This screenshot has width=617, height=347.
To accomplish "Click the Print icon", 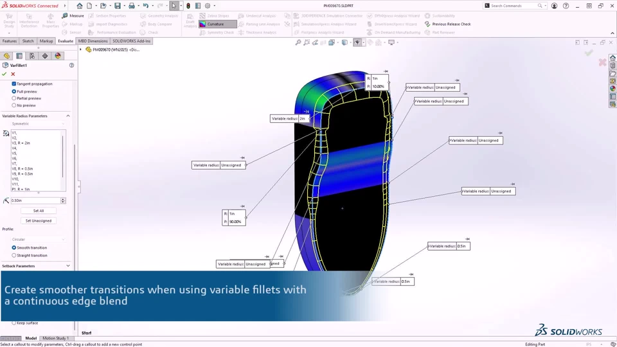I will click(131, 6).
